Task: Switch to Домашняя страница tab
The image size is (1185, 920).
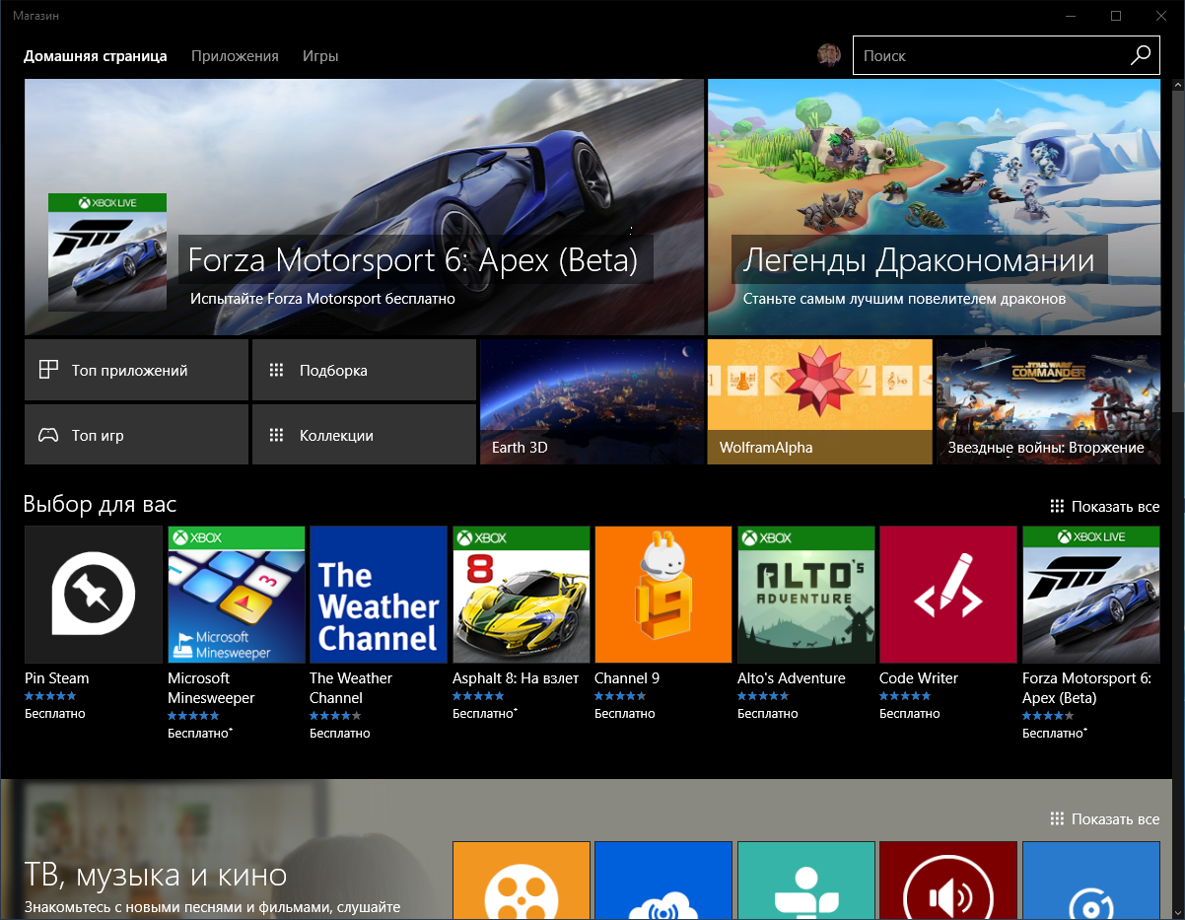Action: click(x=96, y=56)
